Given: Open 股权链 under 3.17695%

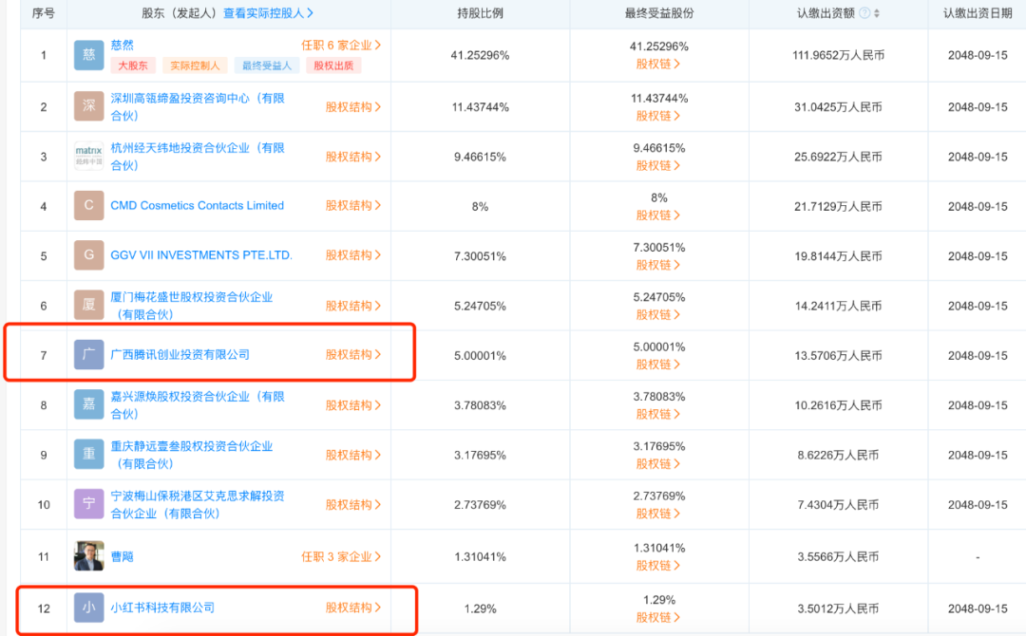Looking at the screenshot, I should tap(658, 463).
